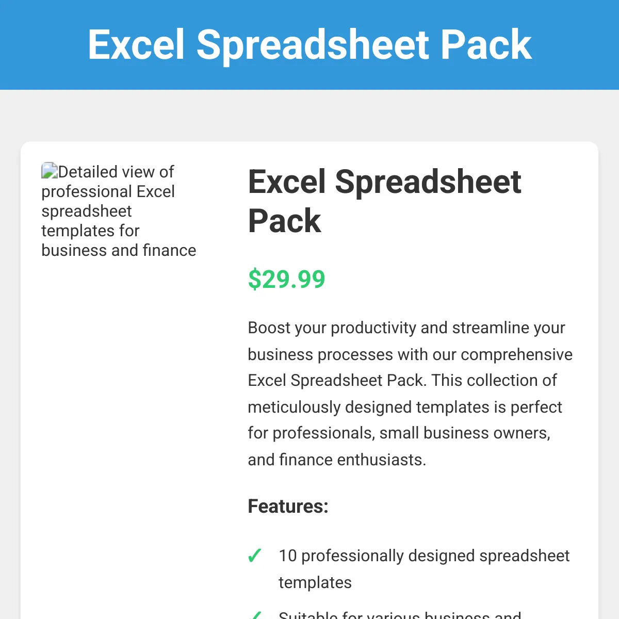This screenshot has height=619, width=619.
Task: Click the broken image icon
Action: [x=50, y=171]
